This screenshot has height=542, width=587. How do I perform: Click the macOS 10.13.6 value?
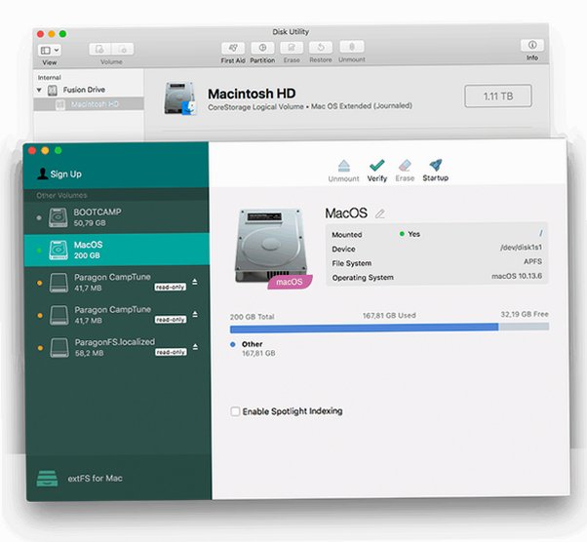tap(517, 276)
